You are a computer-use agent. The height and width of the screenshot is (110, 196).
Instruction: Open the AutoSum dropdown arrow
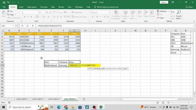coord(168,11)
